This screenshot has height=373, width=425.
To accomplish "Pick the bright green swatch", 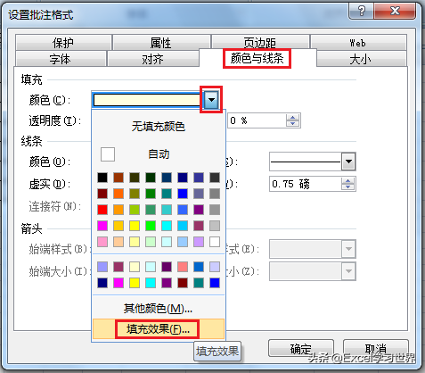I will click(151, 226).
